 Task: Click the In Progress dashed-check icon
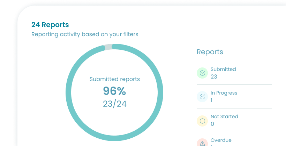(202, 97)
